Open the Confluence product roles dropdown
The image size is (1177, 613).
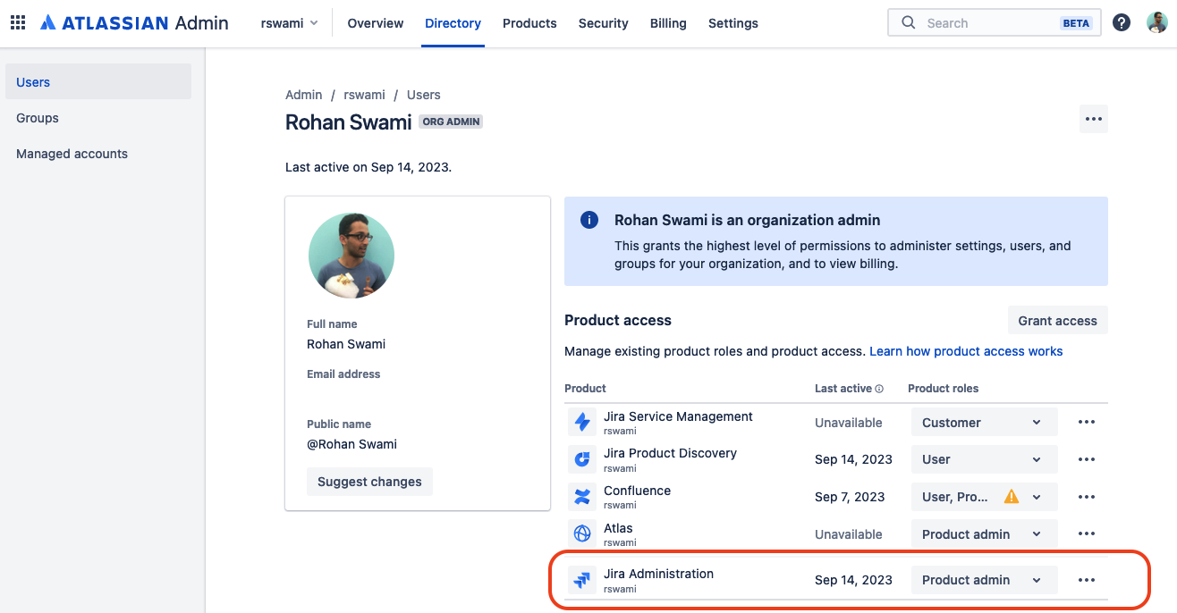click(x=985, y=497)
